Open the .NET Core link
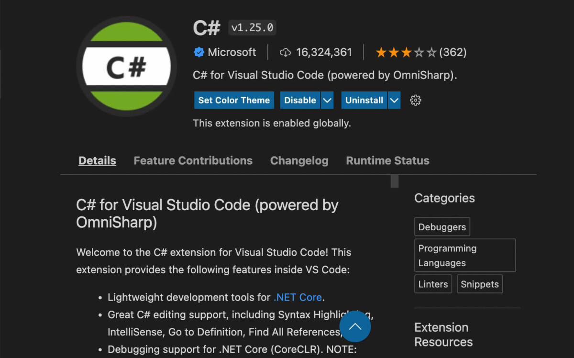 (x=298, y=297)
